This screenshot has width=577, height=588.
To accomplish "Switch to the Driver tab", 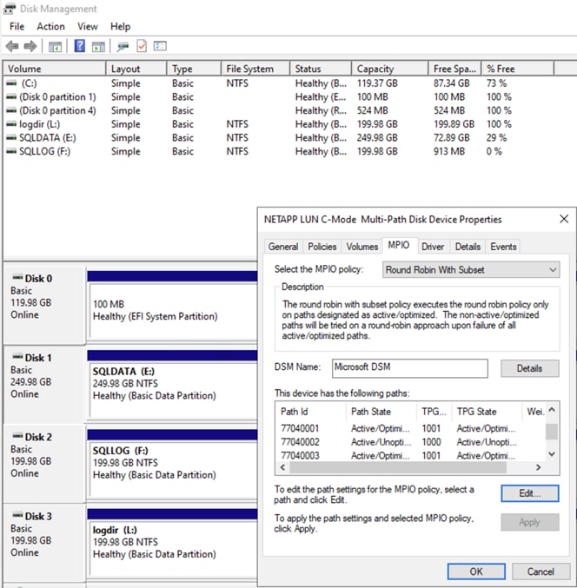I will (433, 247).
